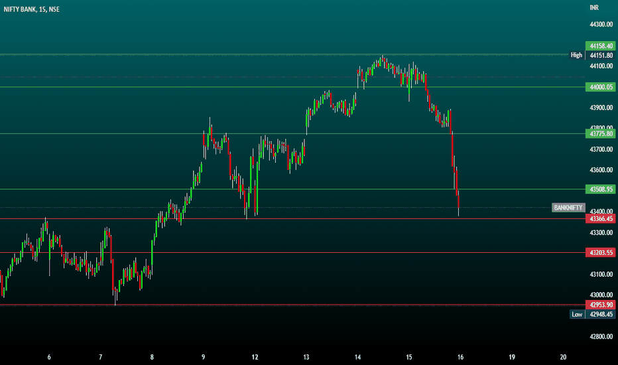Screen dimensions: 618x365
Task: Click the High marker label
Action: point(576,55)
